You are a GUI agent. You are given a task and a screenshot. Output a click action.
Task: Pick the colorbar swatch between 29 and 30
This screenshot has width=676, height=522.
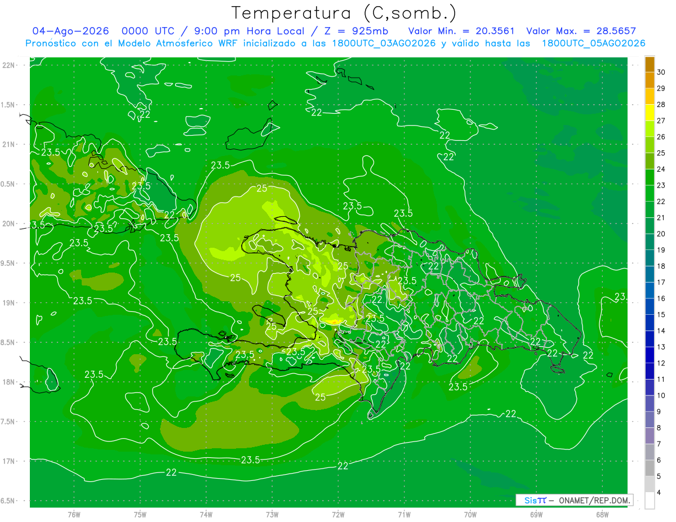(x=650, y=81)
